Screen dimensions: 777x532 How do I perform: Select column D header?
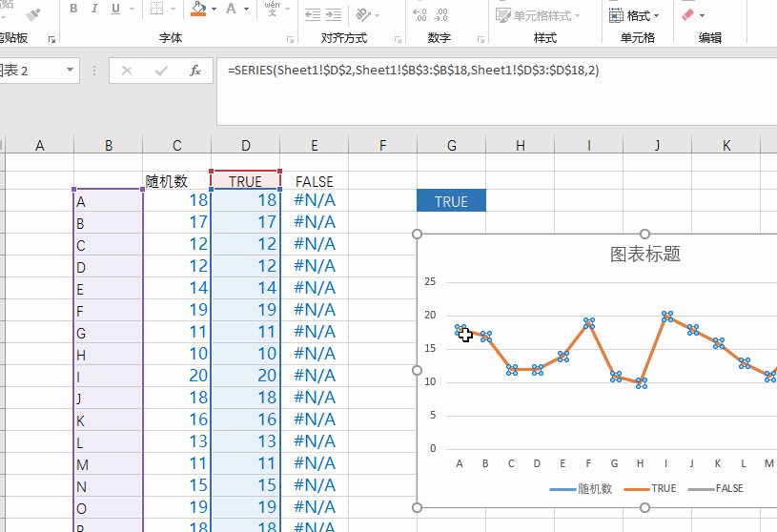[246, 145]
